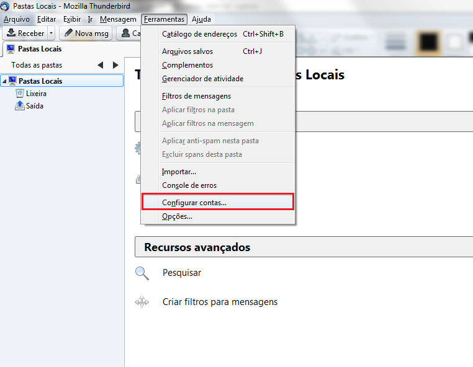Click Criar filtros para mensagens
The height and width of the screenshot is (367, 473).
tap(220, 302)
